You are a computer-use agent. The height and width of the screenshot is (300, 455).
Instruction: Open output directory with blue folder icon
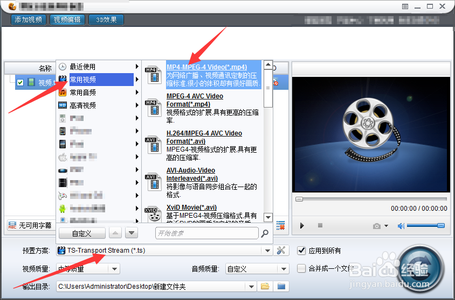click(281, 287)
